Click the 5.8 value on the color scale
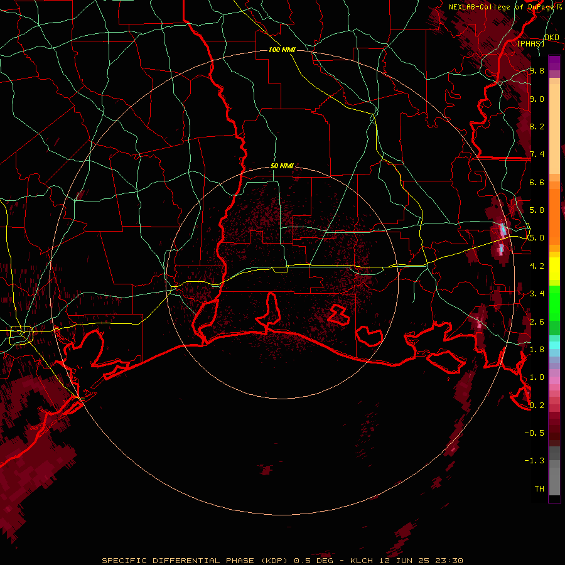565x565 pixels. tap(537, 210)
